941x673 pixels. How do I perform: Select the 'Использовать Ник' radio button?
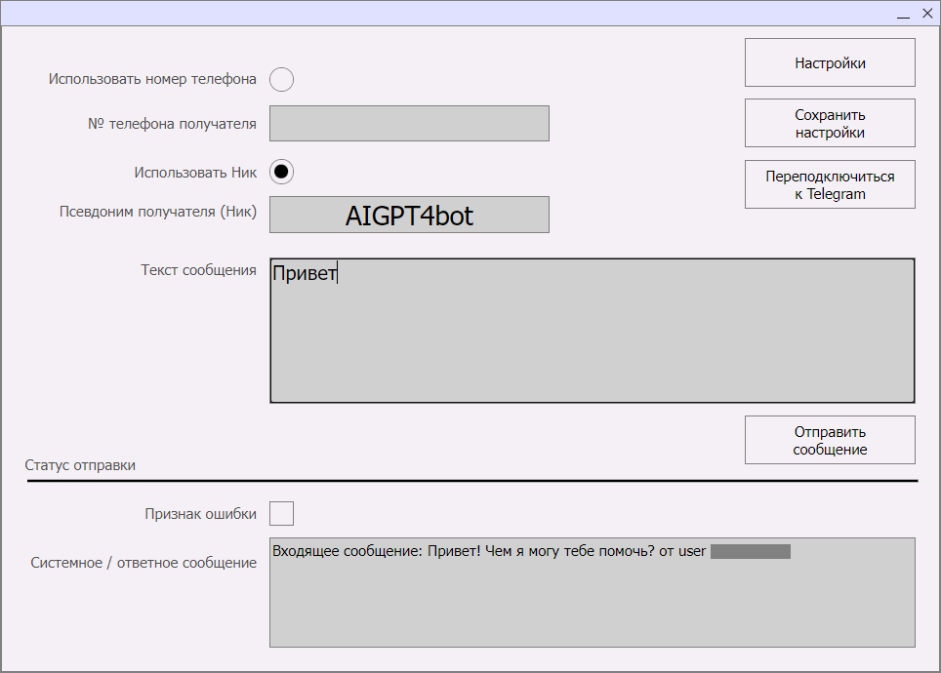281,172
